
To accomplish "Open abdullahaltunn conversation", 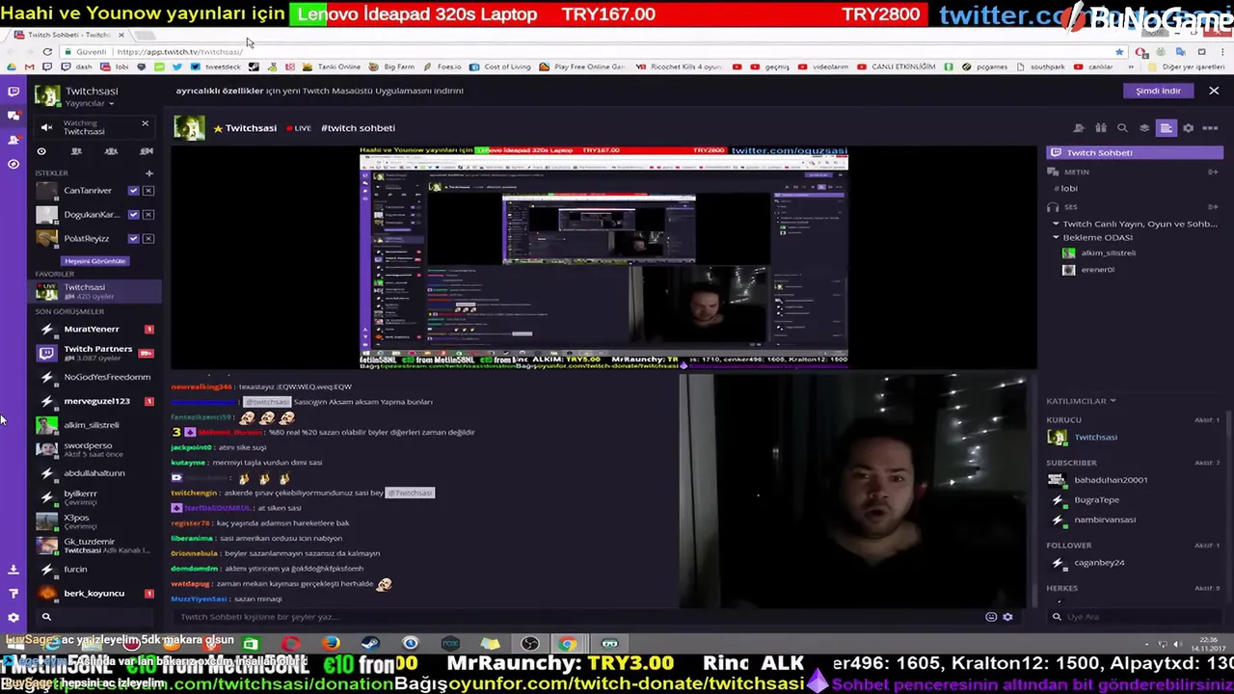I will click(94, 473).
